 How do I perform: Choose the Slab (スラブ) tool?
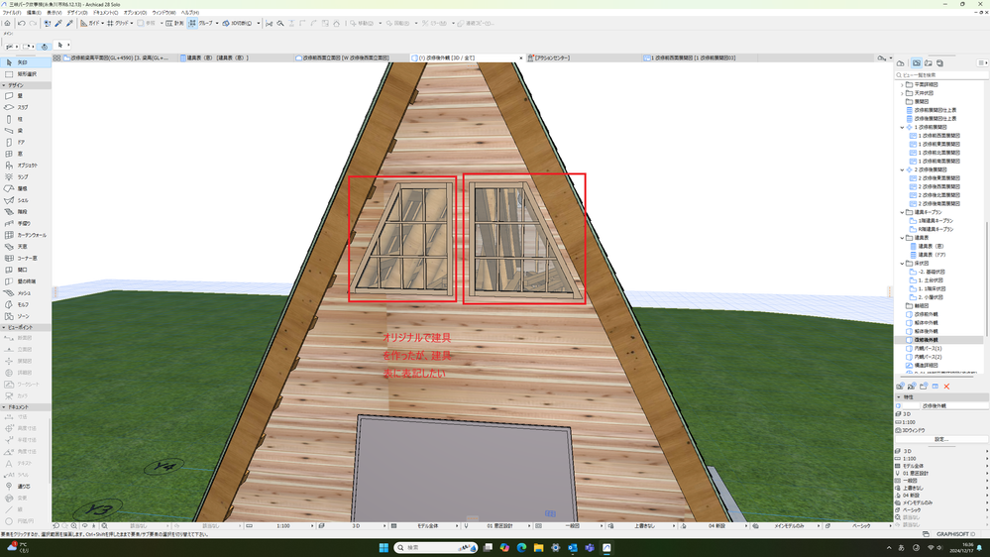pyautogui.click(x=25, y=107)
